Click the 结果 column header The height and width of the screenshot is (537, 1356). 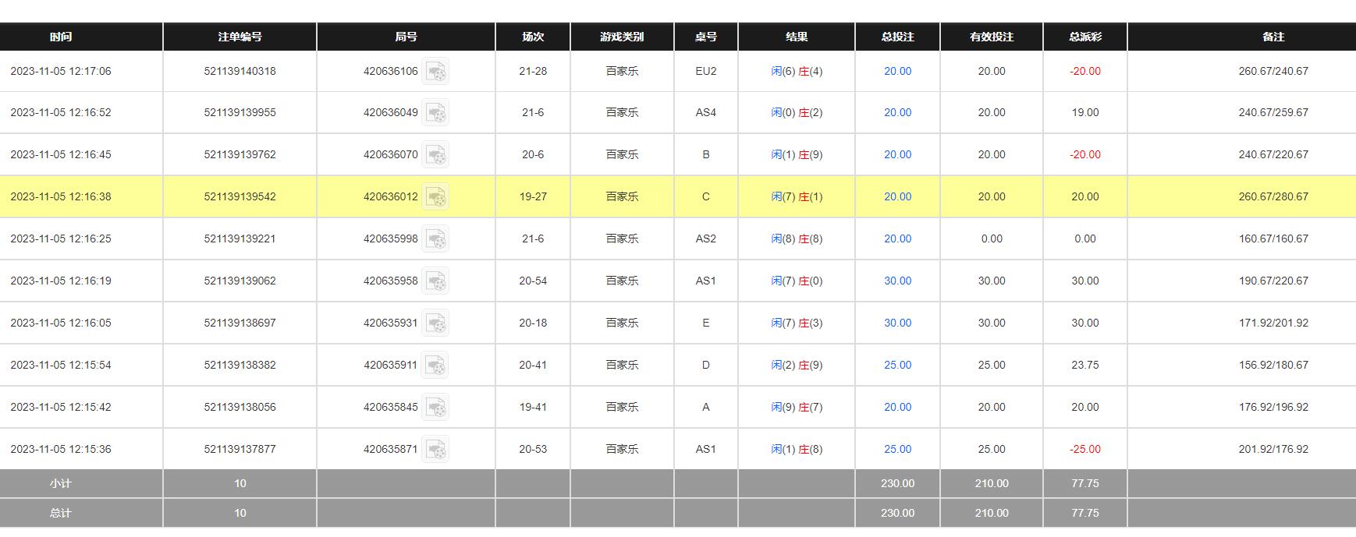[x=796, y=37]
